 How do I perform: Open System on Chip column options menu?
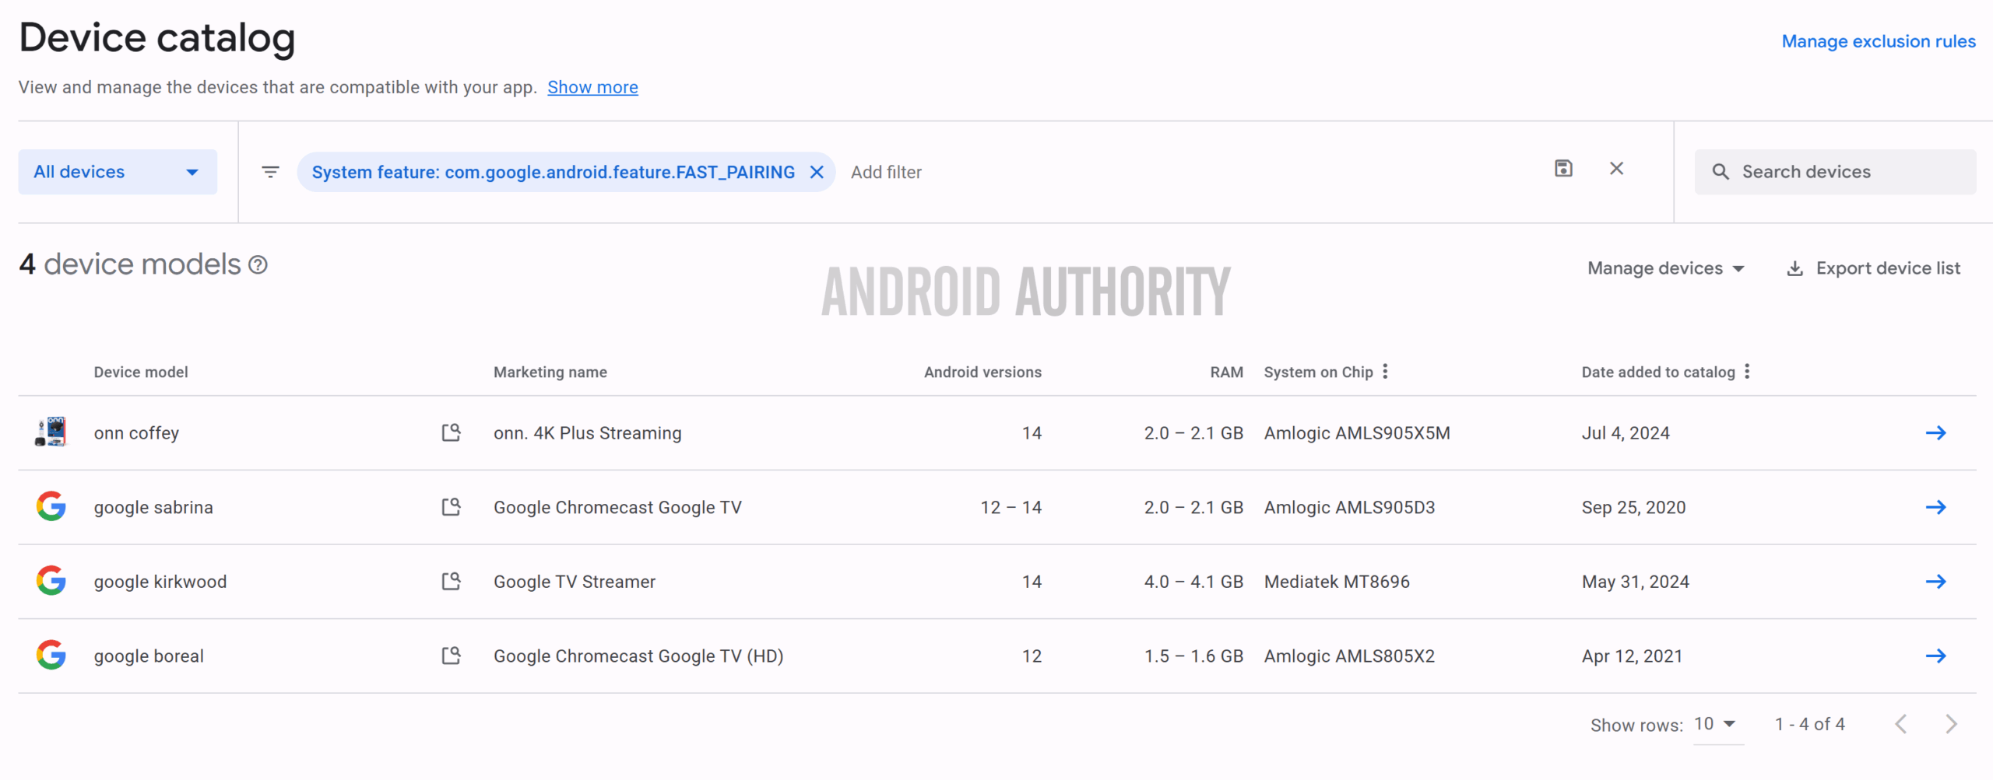[1385, 372]
